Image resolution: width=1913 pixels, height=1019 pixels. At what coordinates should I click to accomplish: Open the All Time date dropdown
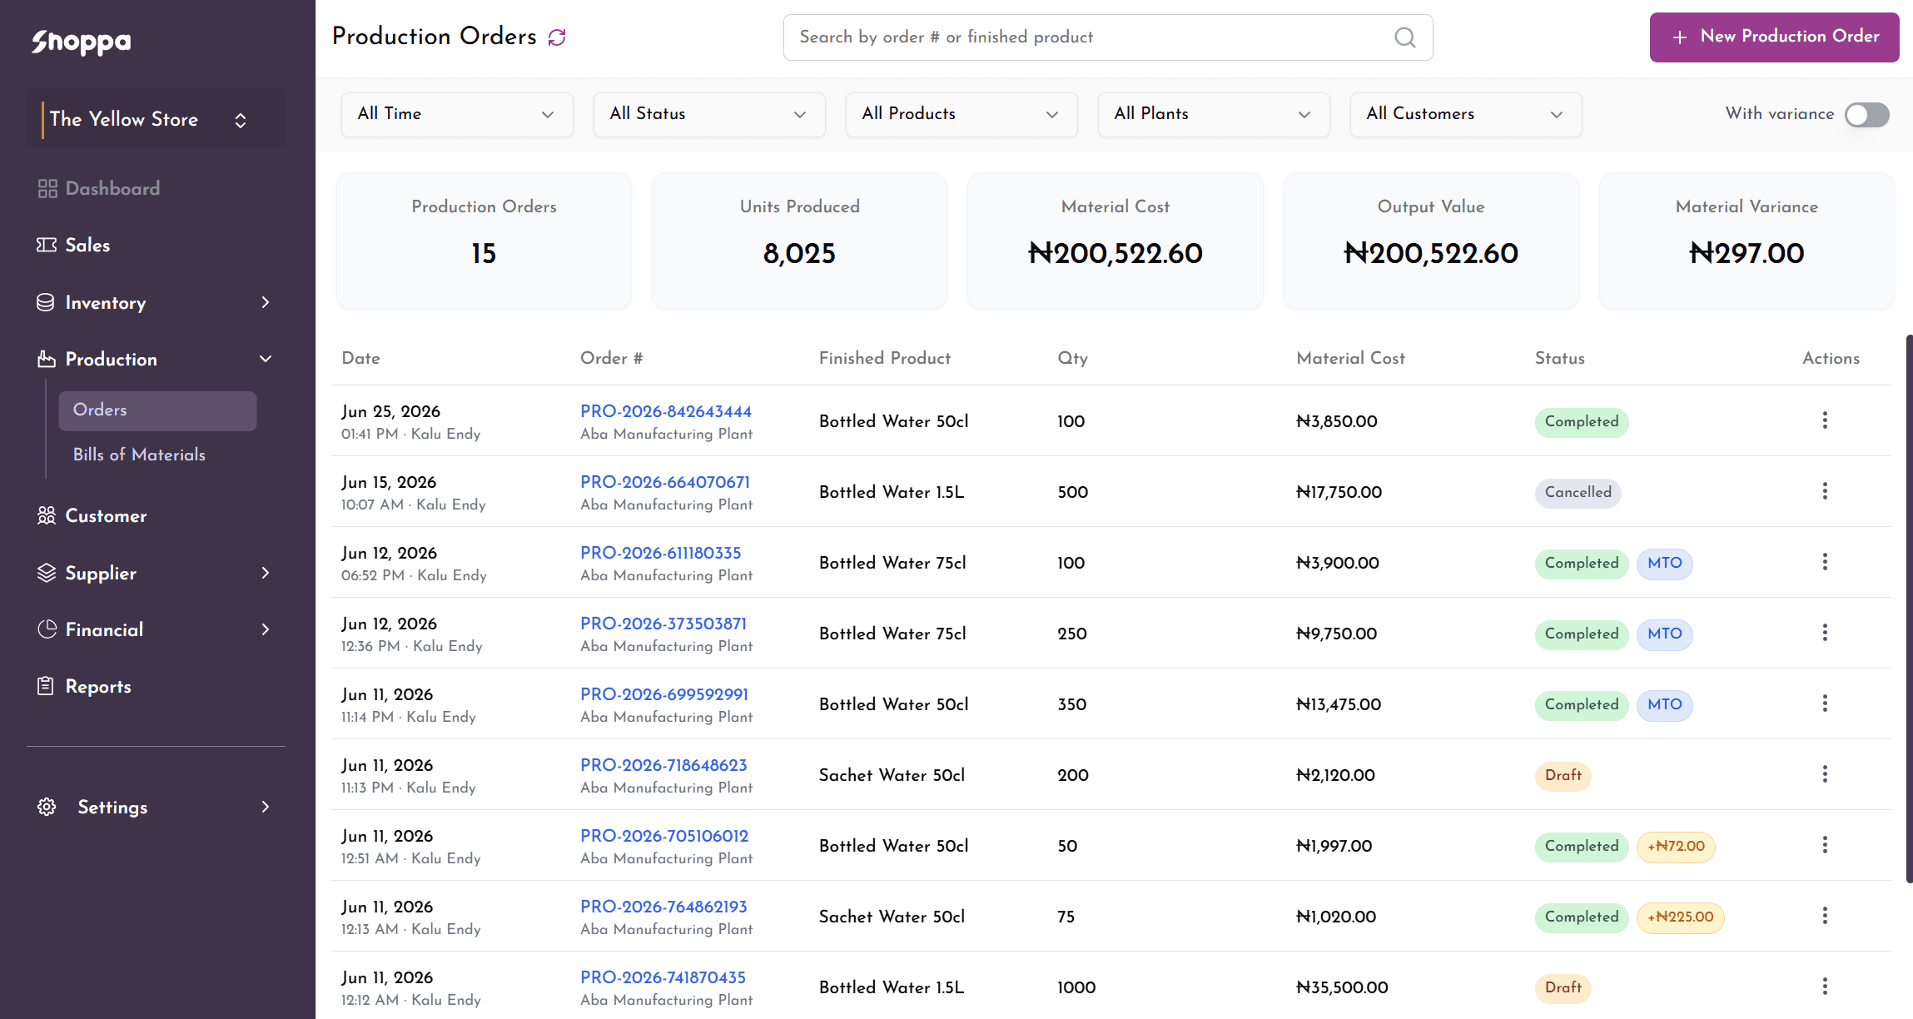[457, 115]
